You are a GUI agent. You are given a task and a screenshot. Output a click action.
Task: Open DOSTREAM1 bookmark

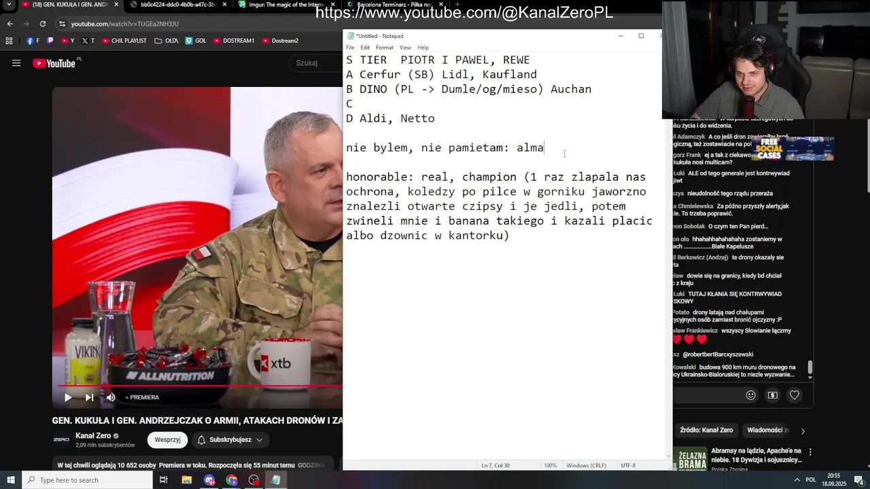234,41
